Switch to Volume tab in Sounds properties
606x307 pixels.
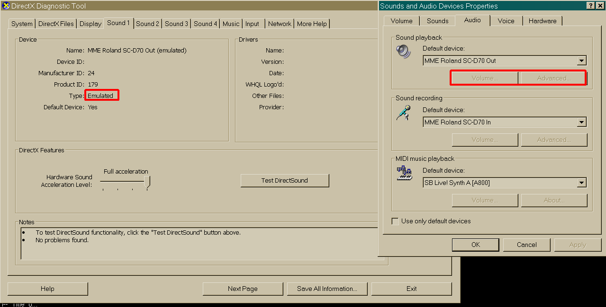click(x=402, y=21)
